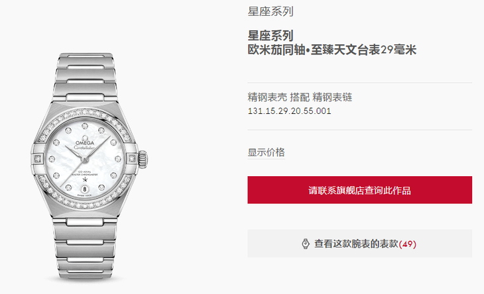Click the watch crown on the right side
The width and height of the screenshot is (484, 294).
tap(143, 159)
